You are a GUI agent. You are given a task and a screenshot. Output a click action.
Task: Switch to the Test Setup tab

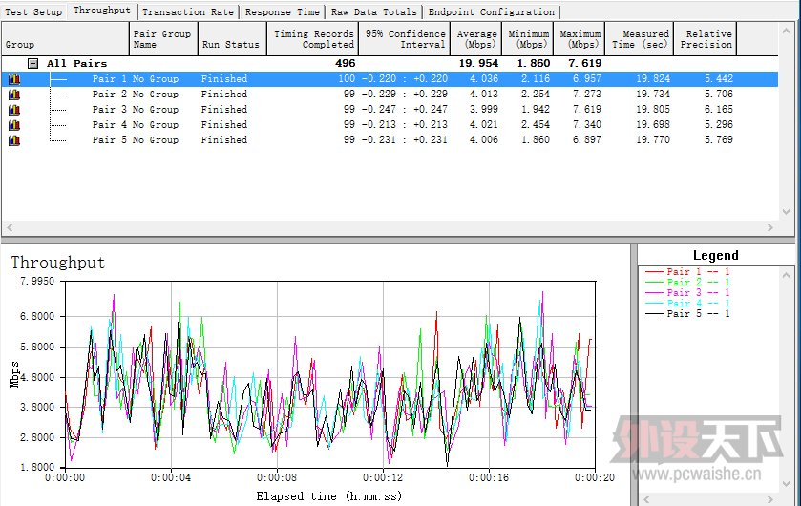tap(33, 11)
